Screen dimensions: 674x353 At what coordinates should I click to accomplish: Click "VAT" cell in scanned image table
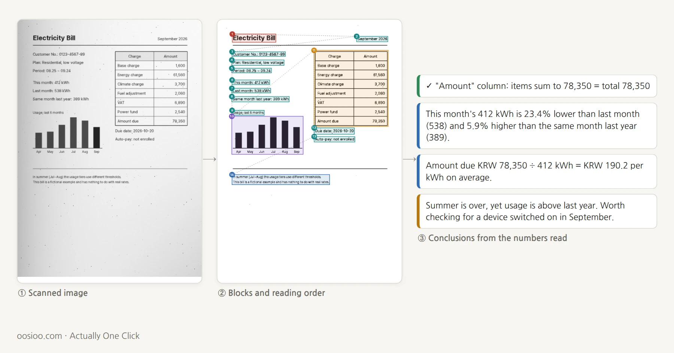(x=134, y=102)
